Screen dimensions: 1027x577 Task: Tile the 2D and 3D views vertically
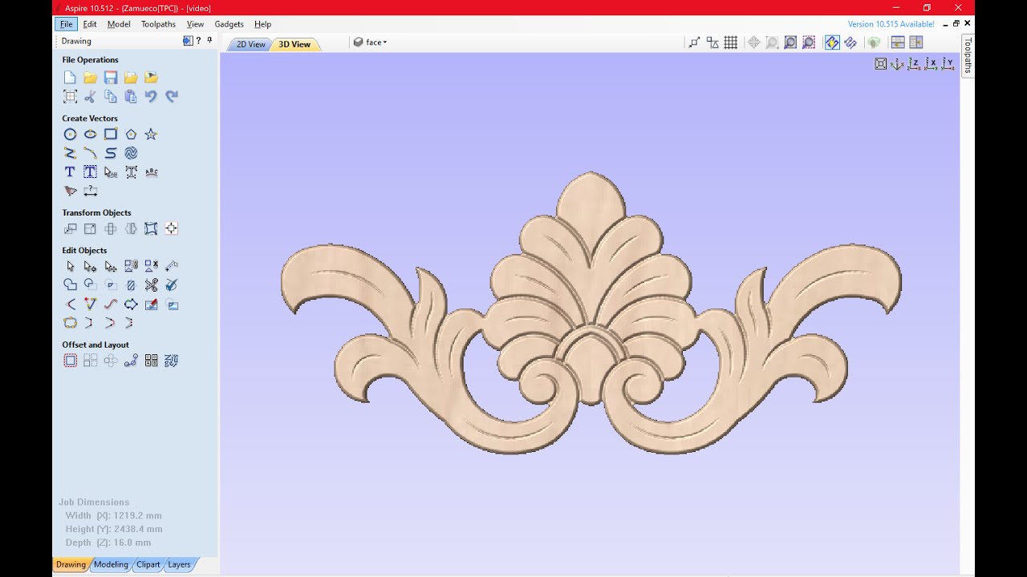(916, 42)
